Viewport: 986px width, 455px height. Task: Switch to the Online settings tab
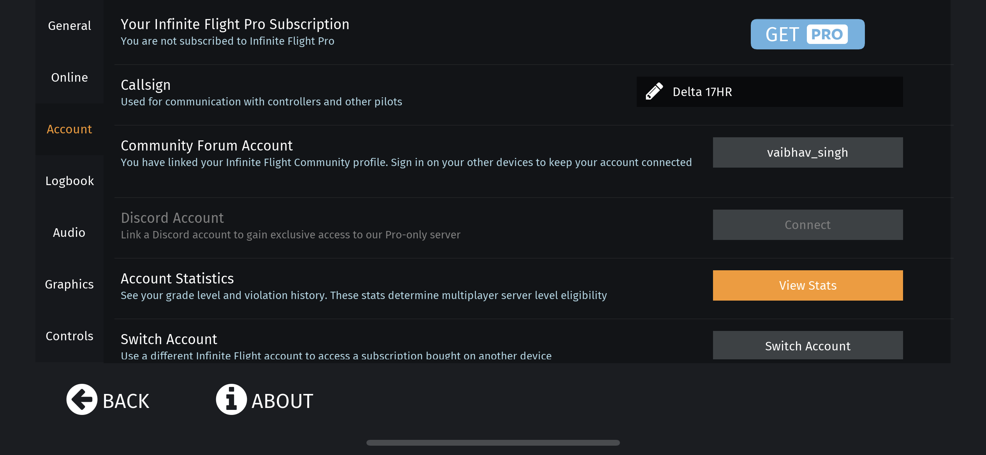pos(69,77)
